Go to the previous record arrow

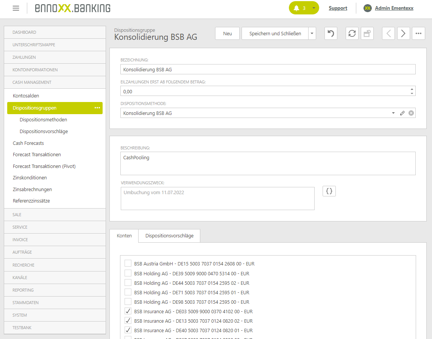388,33
